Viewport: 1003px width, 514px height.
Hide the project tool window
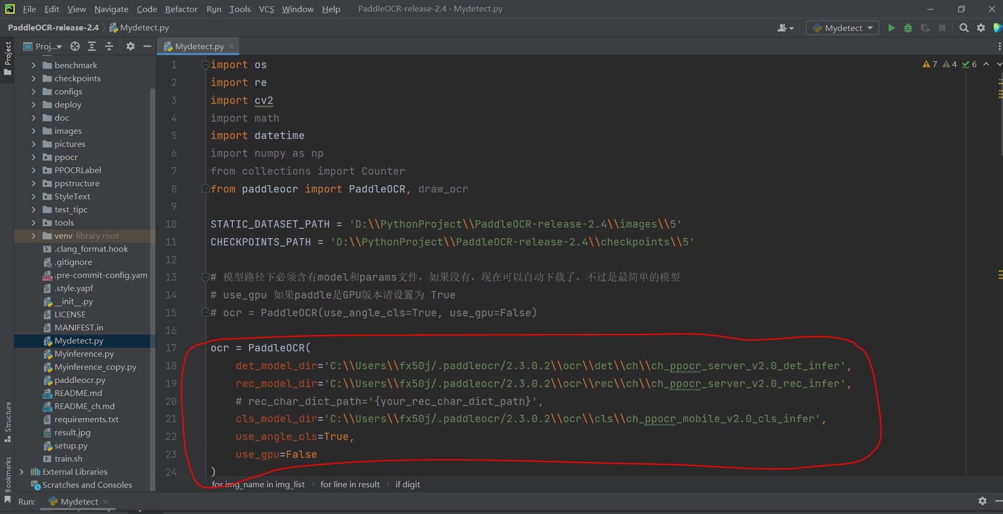[x=147, y=46]
